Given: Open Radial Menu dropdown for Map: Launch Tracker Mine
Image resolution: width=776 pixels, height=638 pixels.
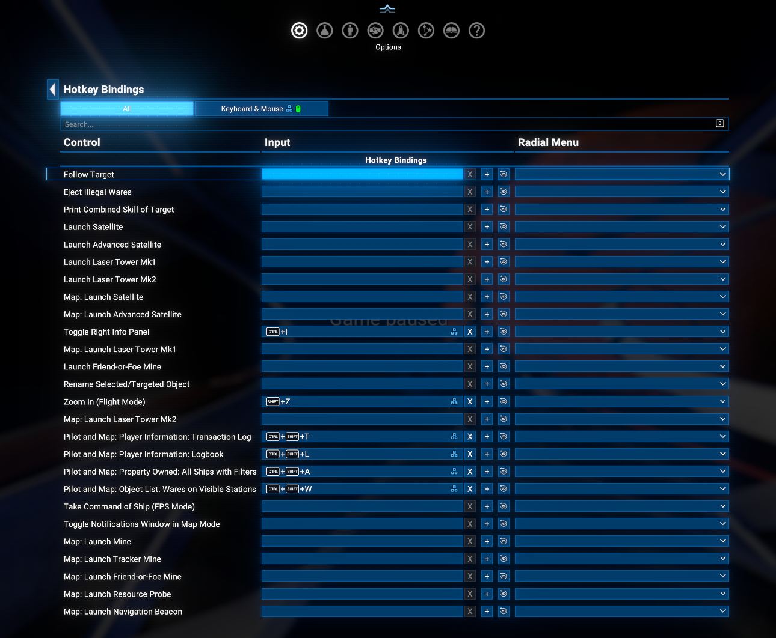Looking at the screenshot, I should pos(621,559).
